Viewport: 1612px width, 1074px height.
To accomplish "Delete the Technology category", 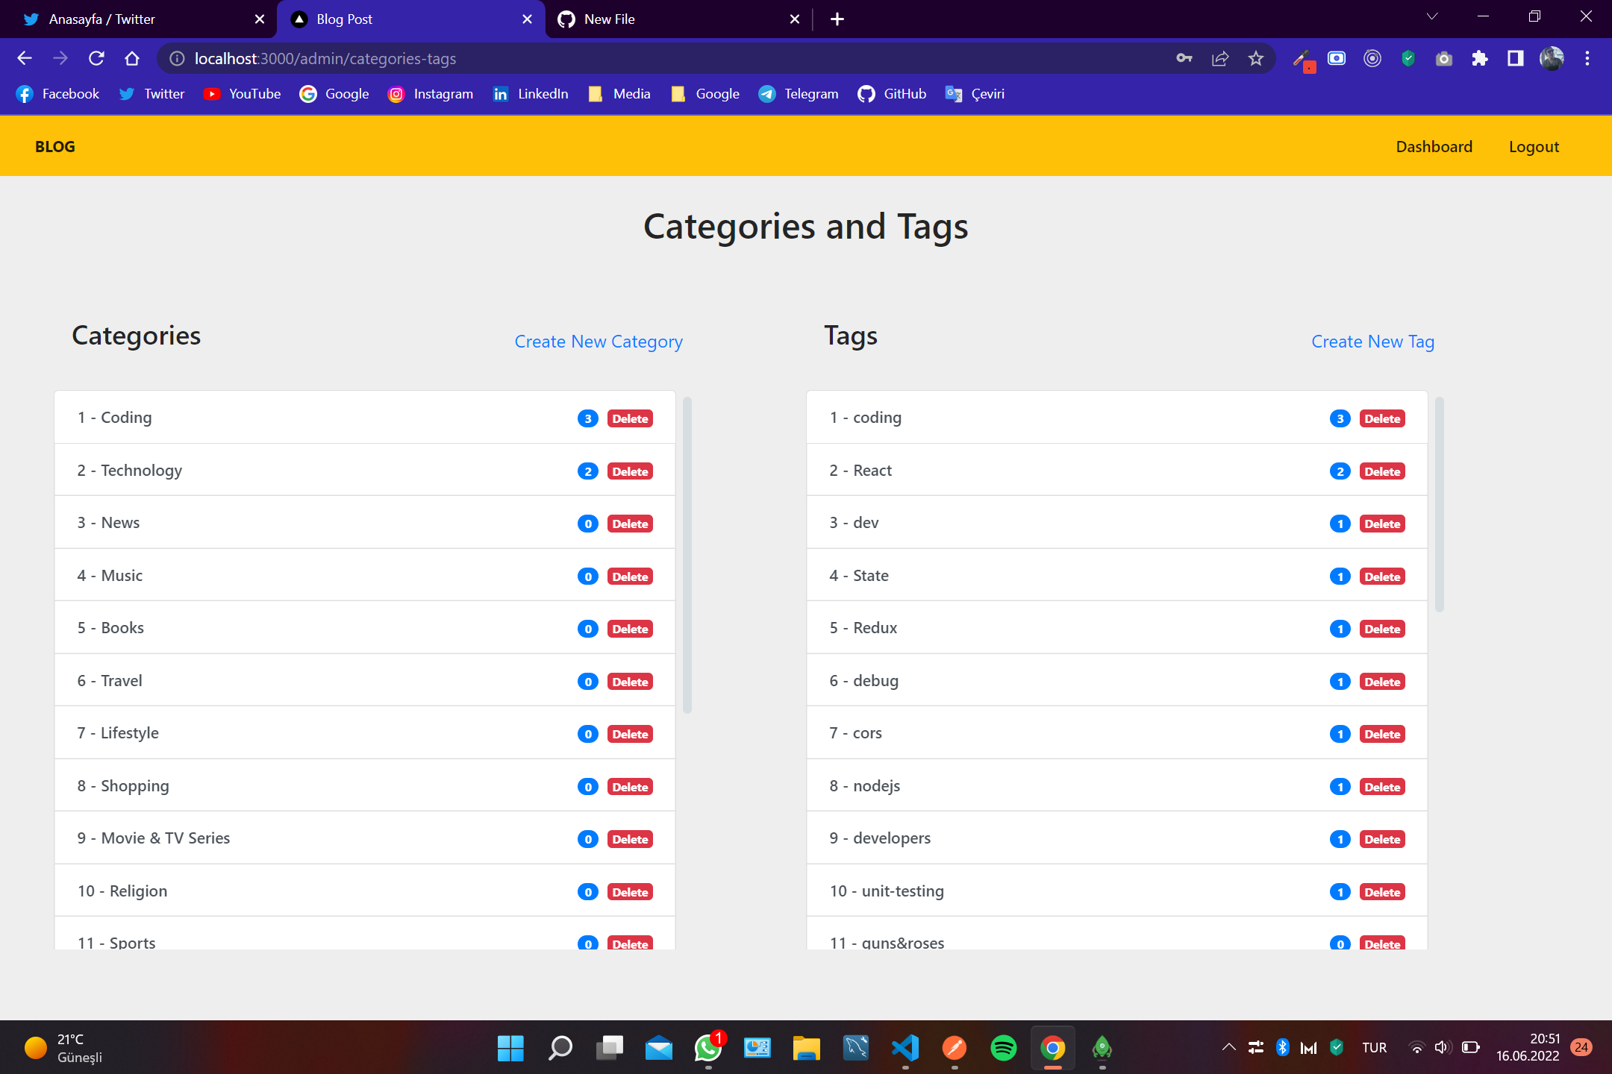I will click(630, 471).
